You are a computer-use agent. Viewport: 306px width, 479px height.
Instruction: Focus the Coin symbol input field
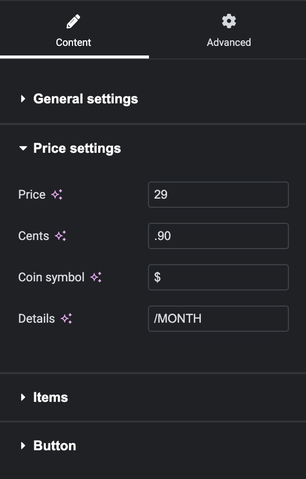pyautogui.click(x=218, y=277)
